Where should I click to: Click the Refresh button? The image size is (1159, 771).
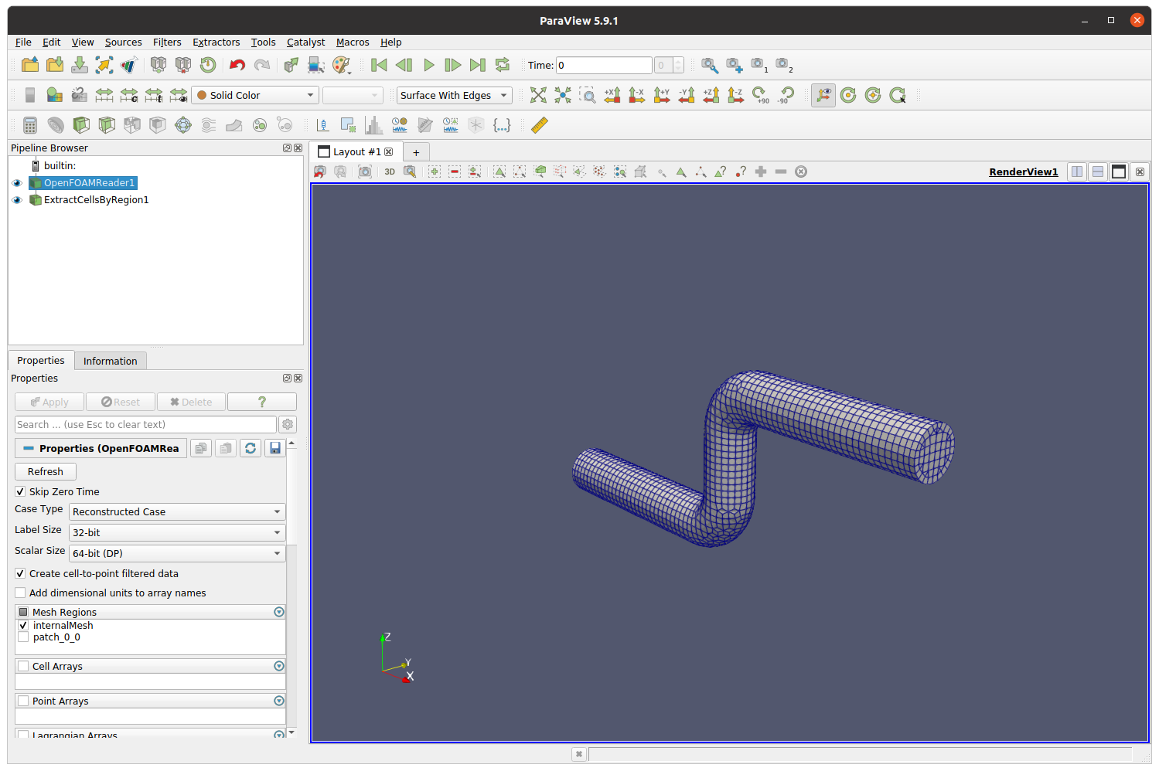tap(46, 471)
